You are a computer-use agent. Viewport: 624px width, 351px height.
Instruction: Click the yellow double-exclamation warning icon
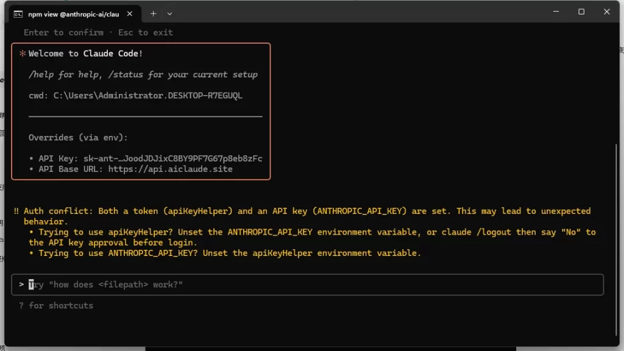[16, 211]
